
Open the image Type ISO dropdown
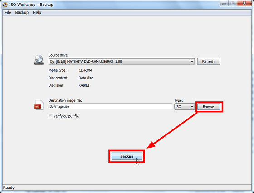(184, 107)
